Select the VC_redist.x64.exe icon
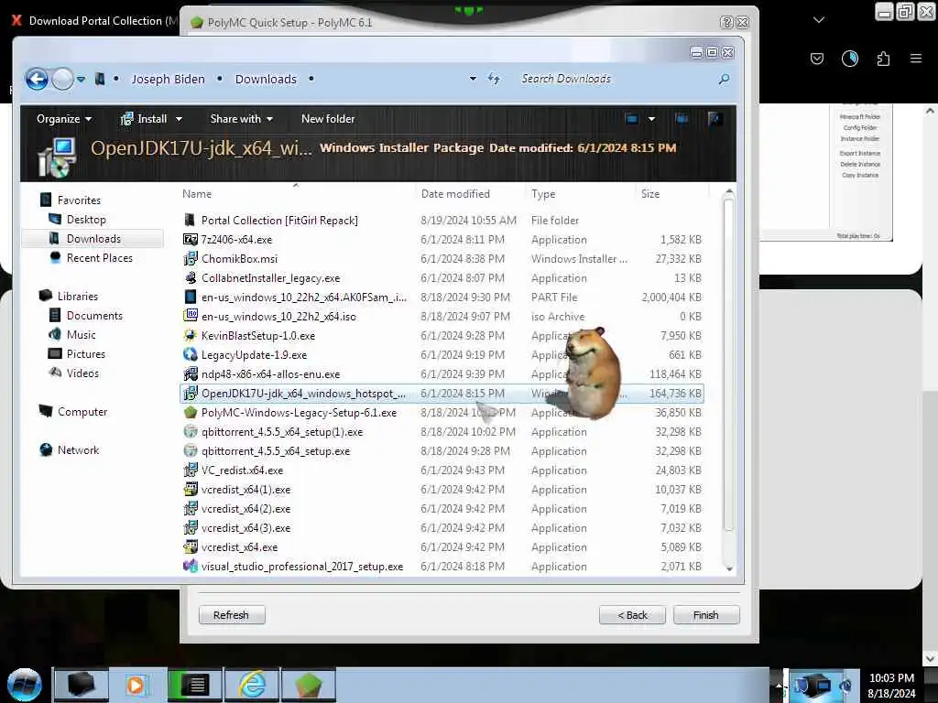Screen dimensions: 938x703 (190, 470)
